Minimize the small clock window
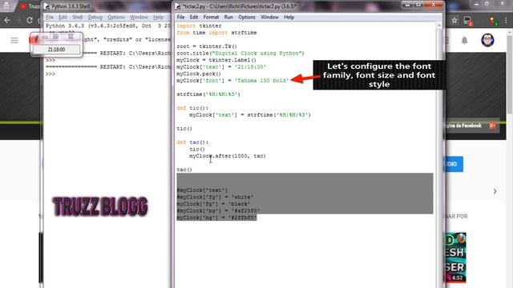This screenshot has height=288, width=513. pos(45,37)
